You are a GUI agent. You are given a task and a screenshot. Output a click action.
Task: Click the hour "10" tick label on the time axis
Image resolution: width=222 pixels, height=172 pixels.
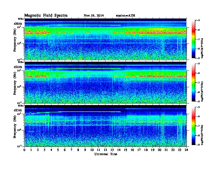(92, 150)
